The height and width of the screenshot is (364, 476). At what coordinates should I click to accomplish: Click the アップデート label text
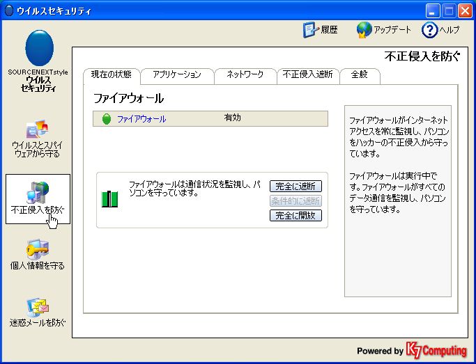[x=392, y=30]
